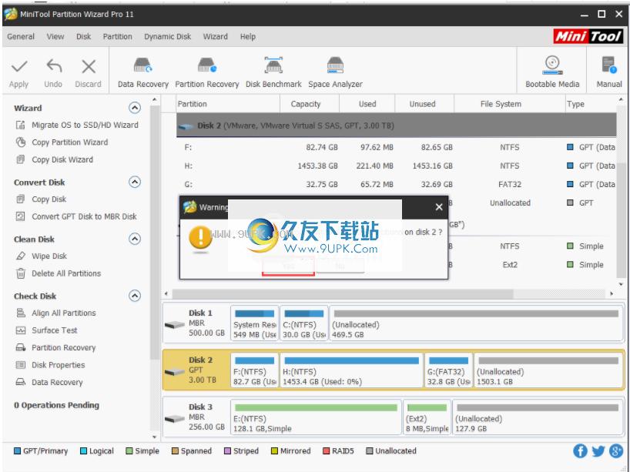Click the Disk Properties icon
The image size is (630, 472).
[20, 365]
